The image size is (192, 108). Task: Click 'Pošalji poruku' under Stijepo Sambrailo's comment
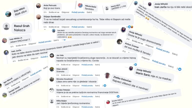pos(78,27)
